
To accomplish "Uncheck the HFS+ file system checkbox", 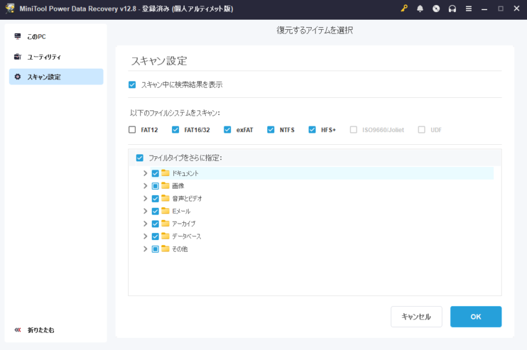I will (x=312, y=130).
